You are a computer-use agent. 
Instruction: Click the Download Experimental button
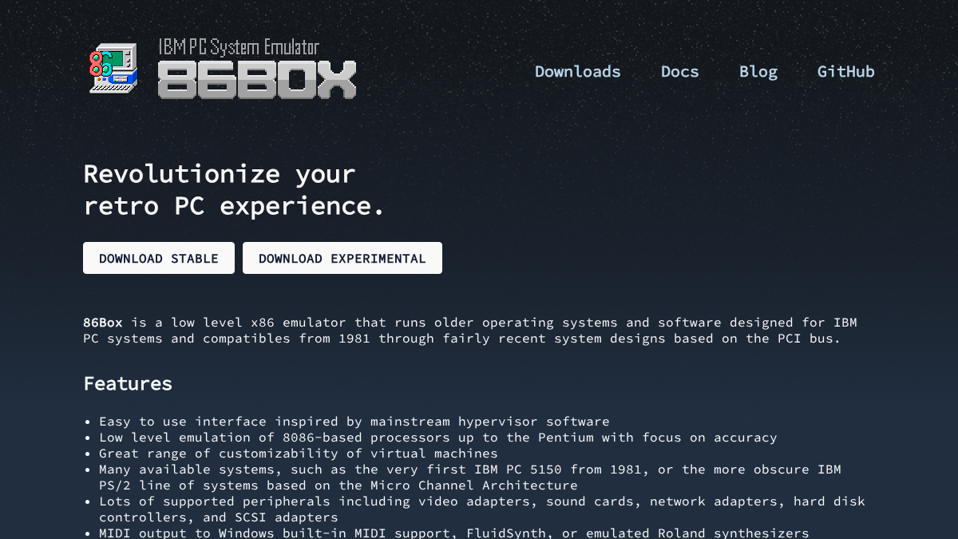click(342, 258)
